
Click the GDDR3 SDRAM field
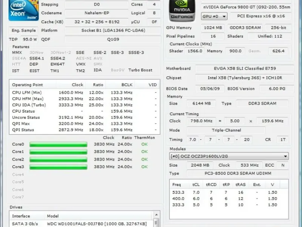245,28
